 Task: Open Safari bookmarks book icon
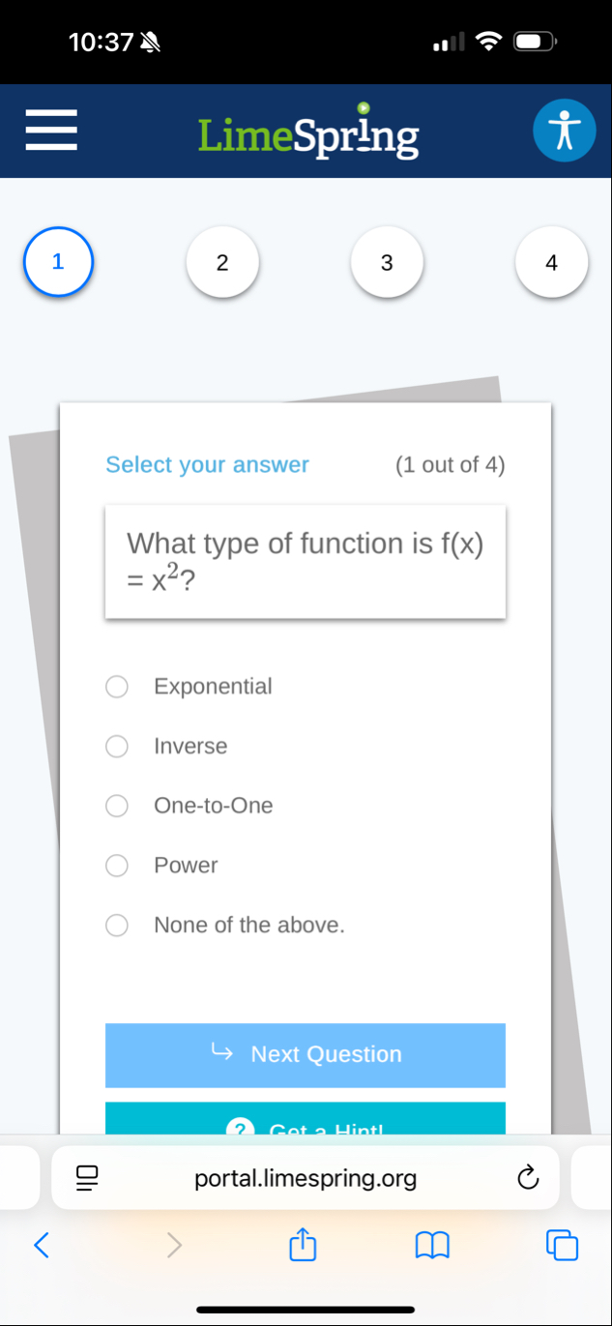pos(432,1245)
